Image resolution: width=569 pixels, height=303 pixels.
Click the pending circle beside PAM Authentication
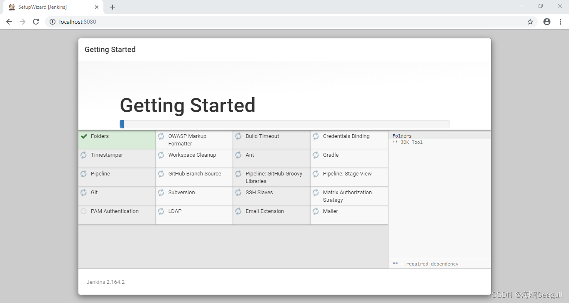coord(83,211)
